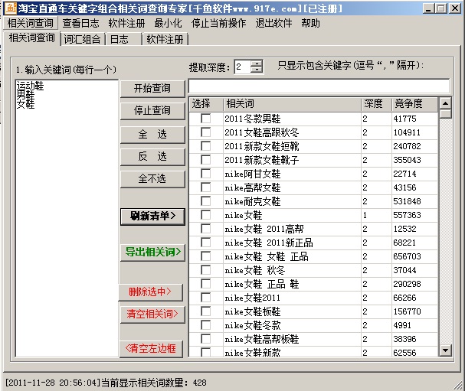Click the scrollbar down arrow
465x391 pixels.
pos(445,350)
